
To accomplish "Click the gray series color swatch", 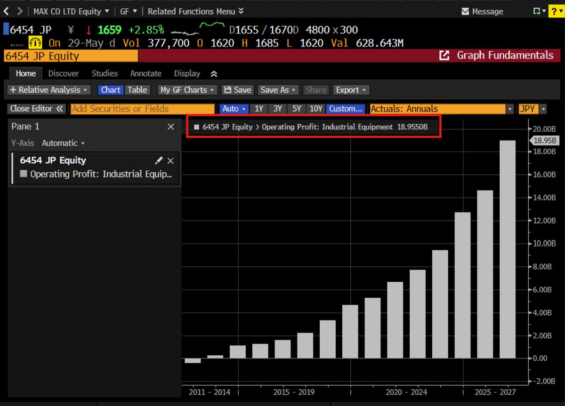I will pyautogui.click(x=24, y=174).
